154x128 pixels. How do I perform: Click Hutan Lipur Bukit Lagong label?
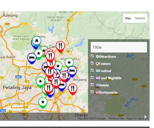pos(21,38)
